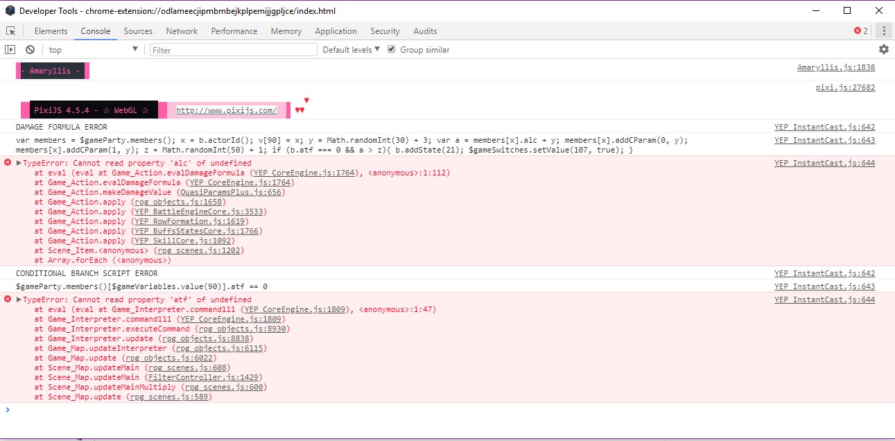Open the DevTools three-dot customize menu
The height and width of the screenshot is (441, 895).
pyautogui.click(x=884, y=31)
